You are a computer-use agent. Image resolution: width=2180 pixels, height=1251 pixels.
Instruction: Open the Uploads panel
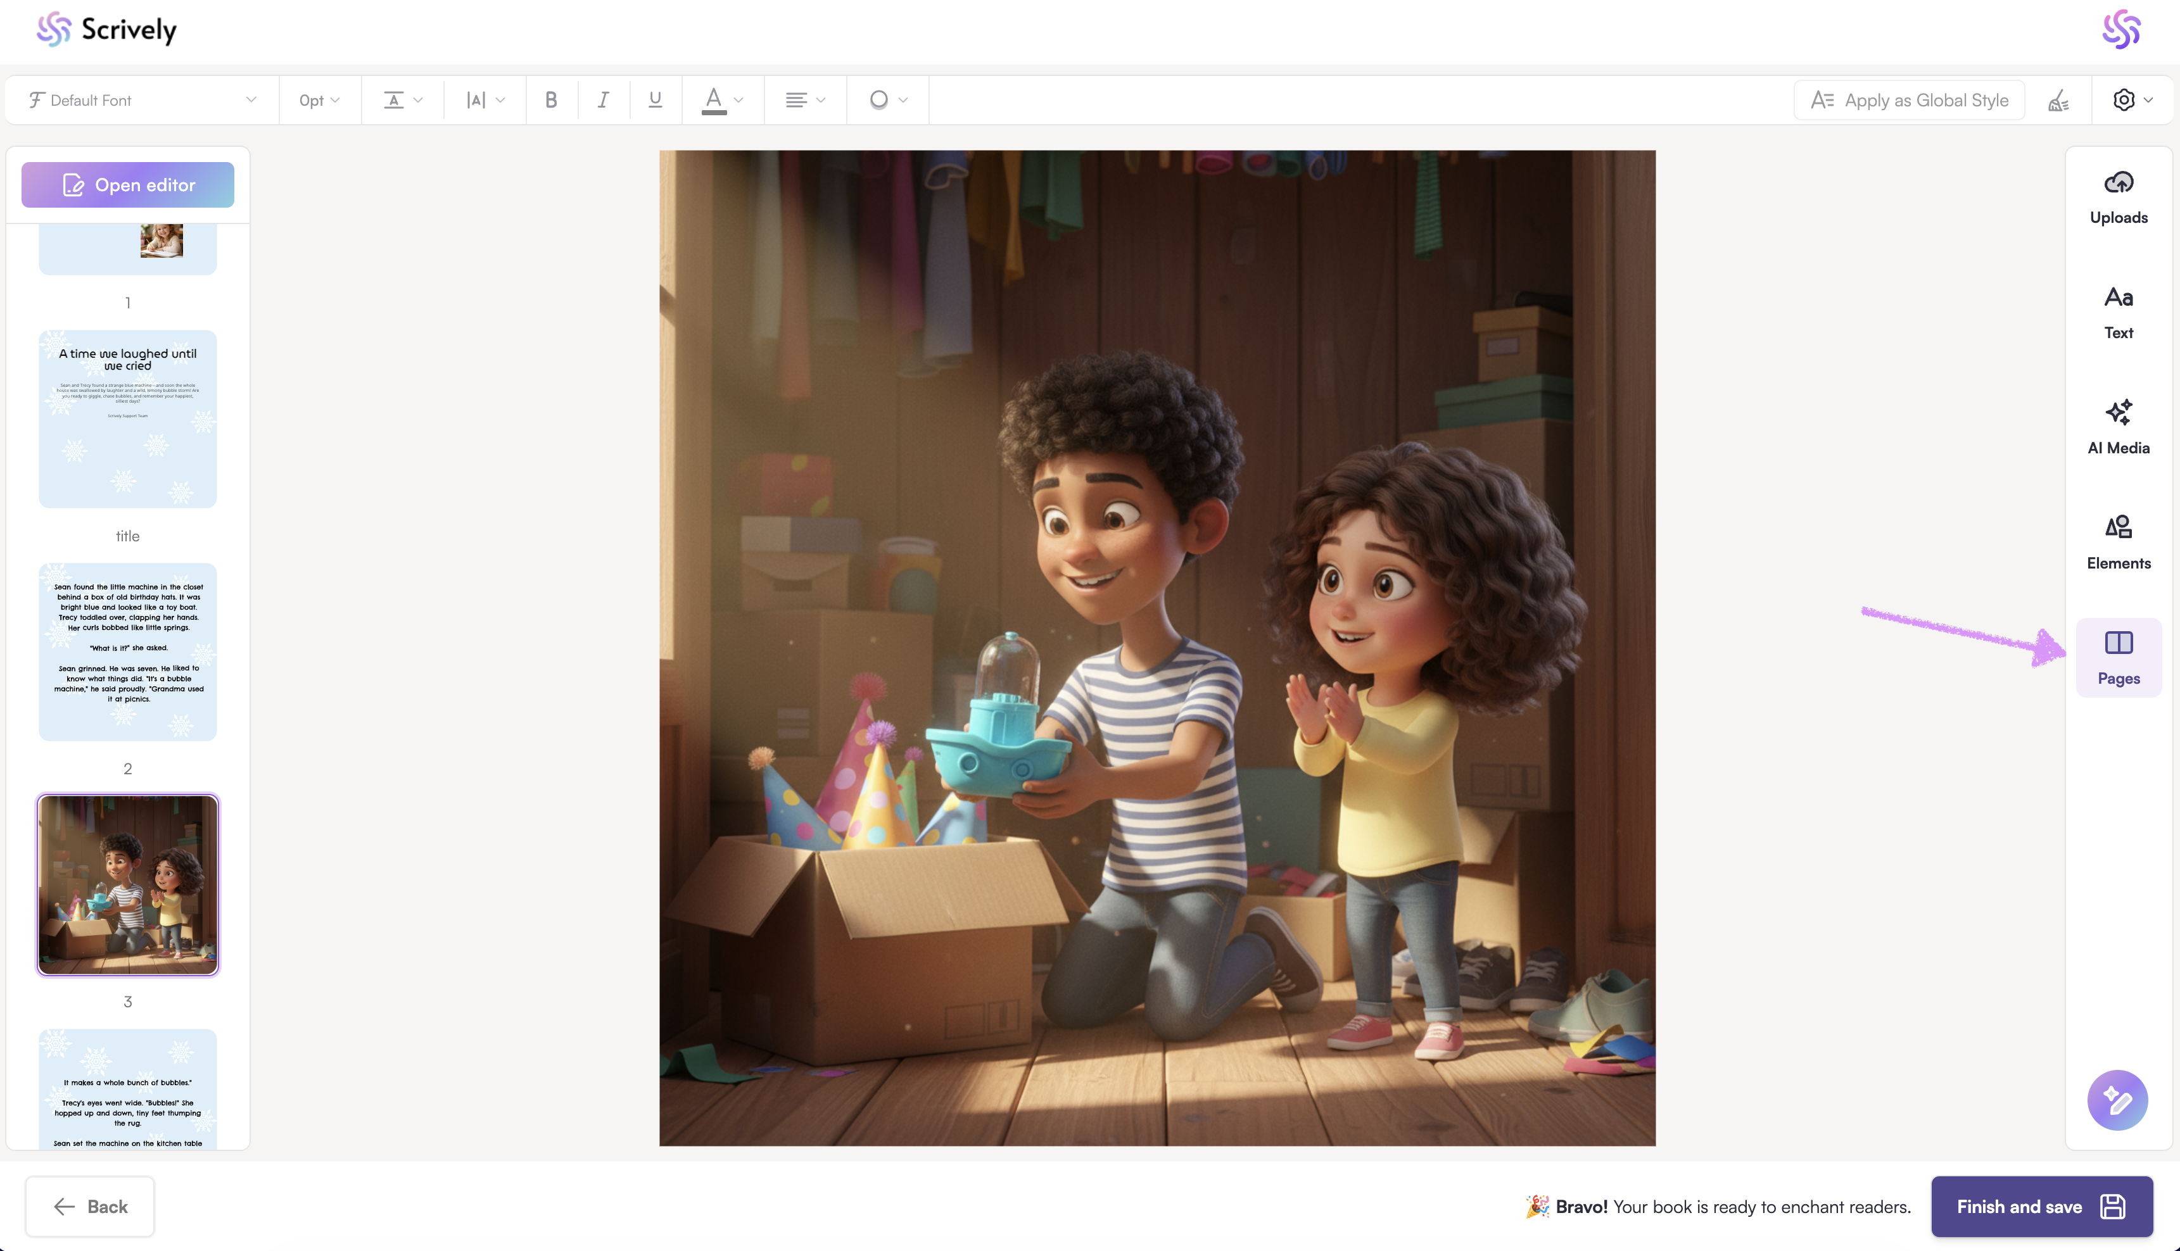2118,198
